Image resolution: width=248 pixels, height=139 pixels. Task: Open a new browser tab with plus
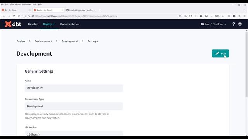pos(100,10)
